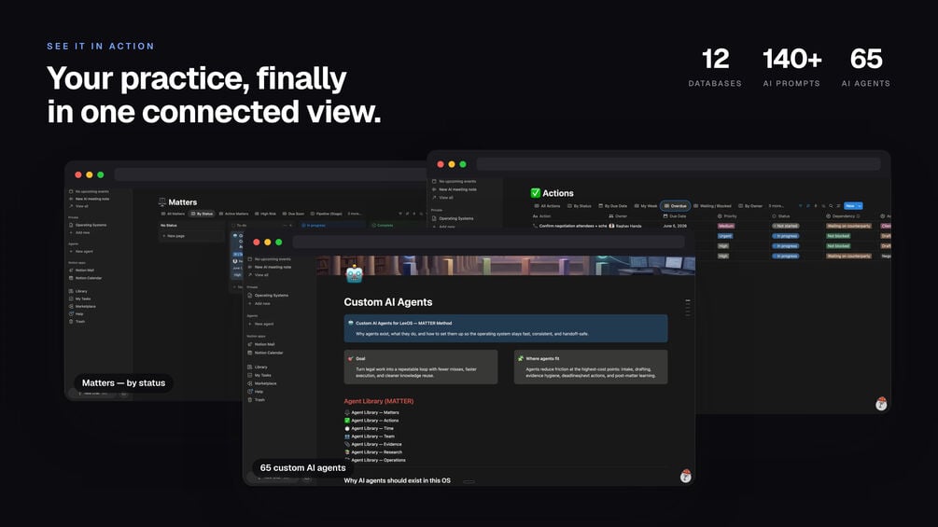Click New agent in Custom AI Agents sidebar

[x=260, y=324]
